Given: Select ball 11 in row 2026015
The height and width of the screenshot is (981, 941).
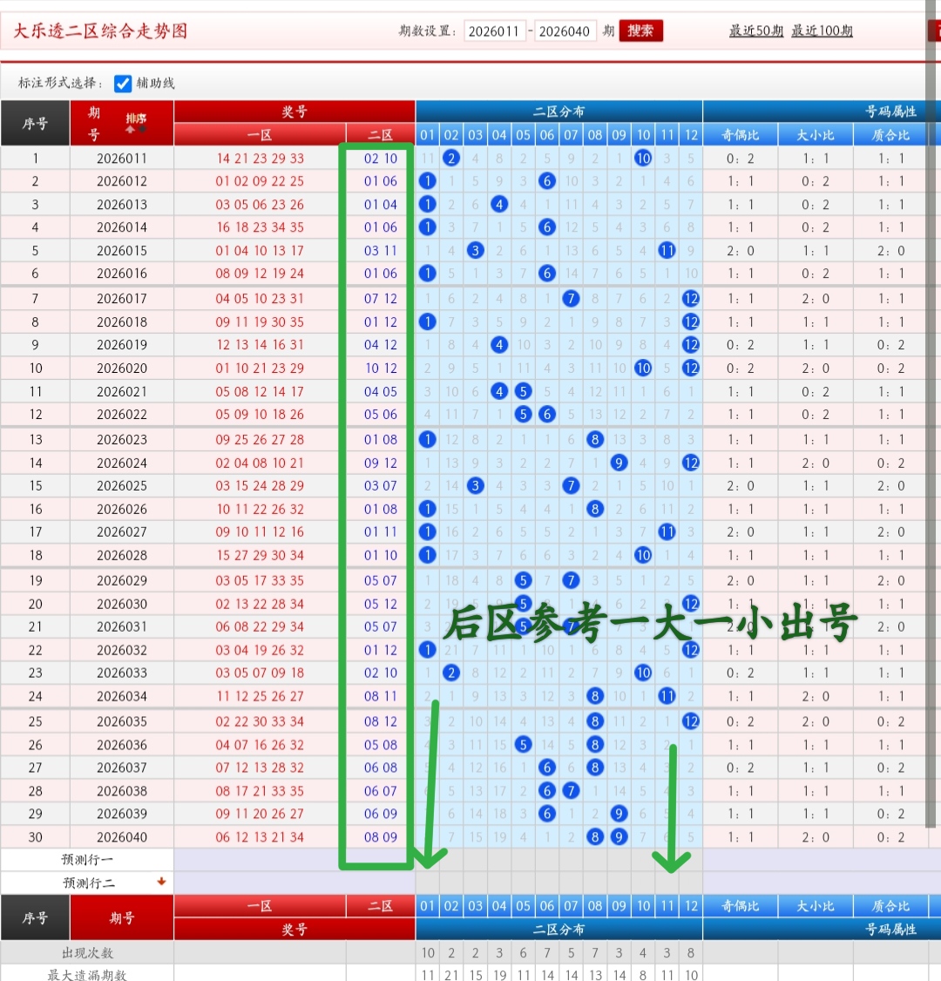Looking at the screenshot, I should tap(667, 251).
